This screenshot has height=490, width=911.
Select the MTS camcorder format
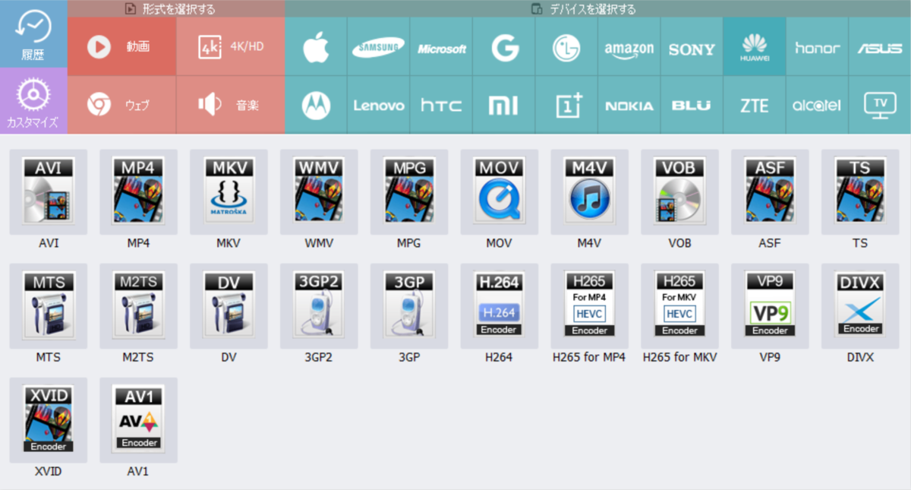pos(49,306)
